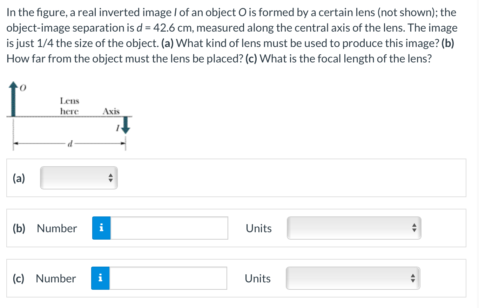479x308 pixels.
Task: Click the 'Axis' label in the figure
Action: 111,111
